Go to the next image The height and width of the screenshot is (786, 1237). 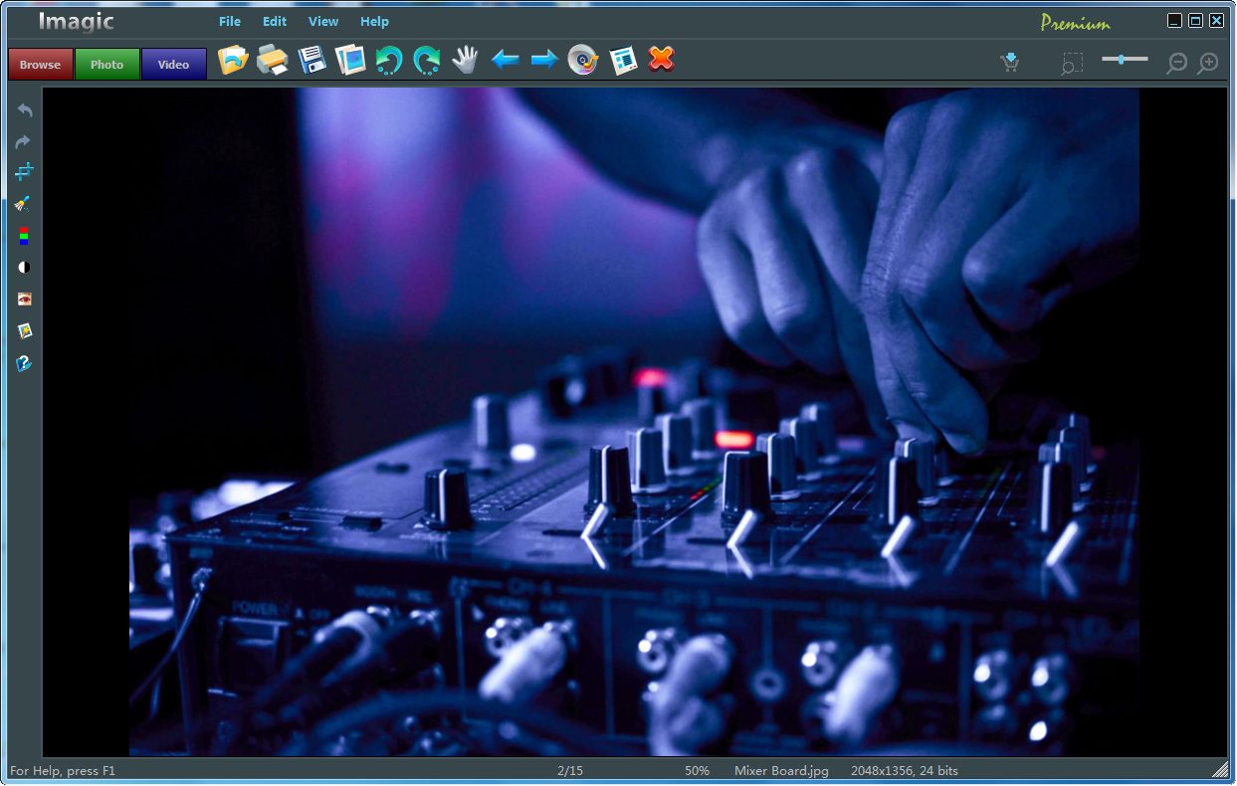click(543, 61)
